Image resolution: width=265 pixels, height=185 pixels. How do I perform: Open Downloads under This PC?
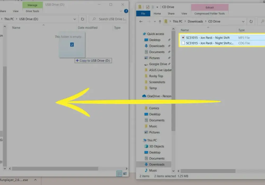pyautogui.click(x=157, y=164)
